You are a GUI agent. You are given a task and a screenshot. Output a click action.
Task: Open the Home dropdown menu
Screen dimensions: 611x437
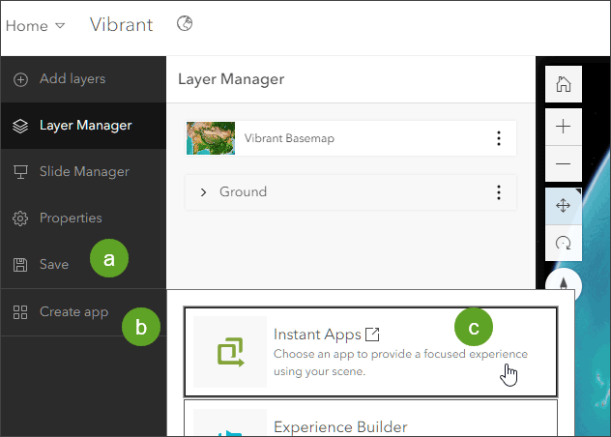(x=35, y=26)
